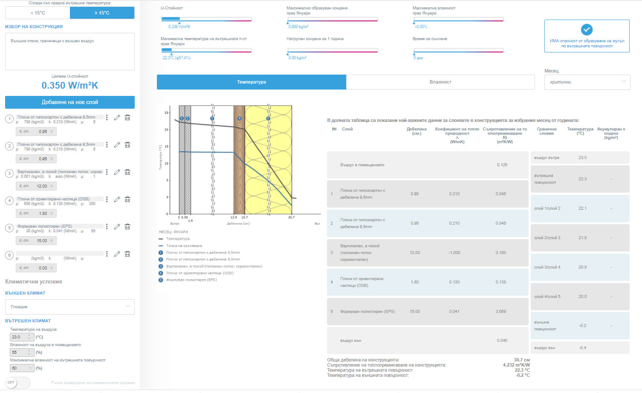Image resolution: width=642 pixels, height=393 pixels.
Task: Click the mold risk status box with checkmark
Action: pos(587,36)
